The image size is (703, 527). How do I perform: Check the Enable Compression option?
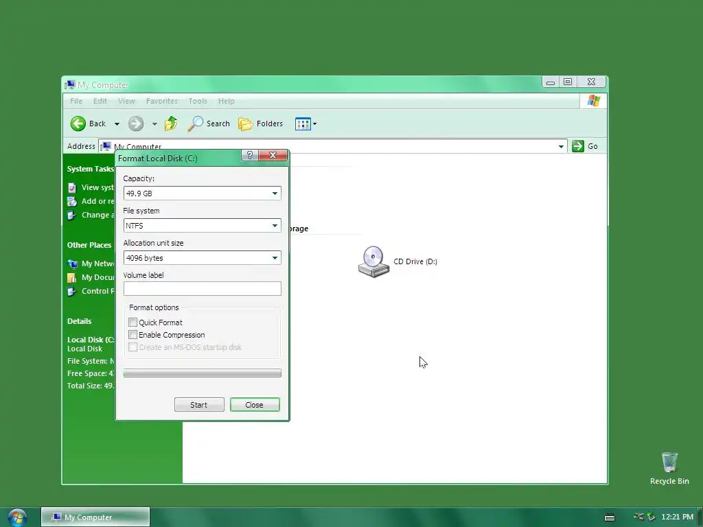132,335
